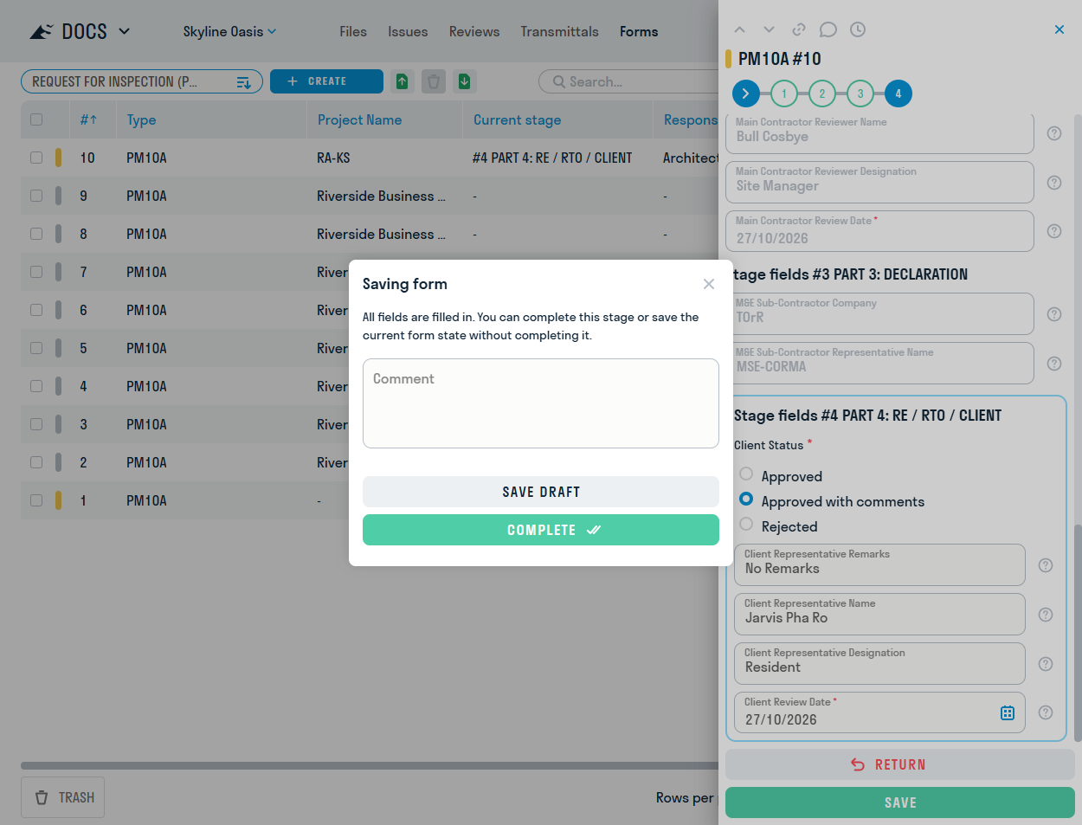Click the green upload arrow icon in toolbar
Viewport: 1082px width, 825px height.
coord(402,81)
